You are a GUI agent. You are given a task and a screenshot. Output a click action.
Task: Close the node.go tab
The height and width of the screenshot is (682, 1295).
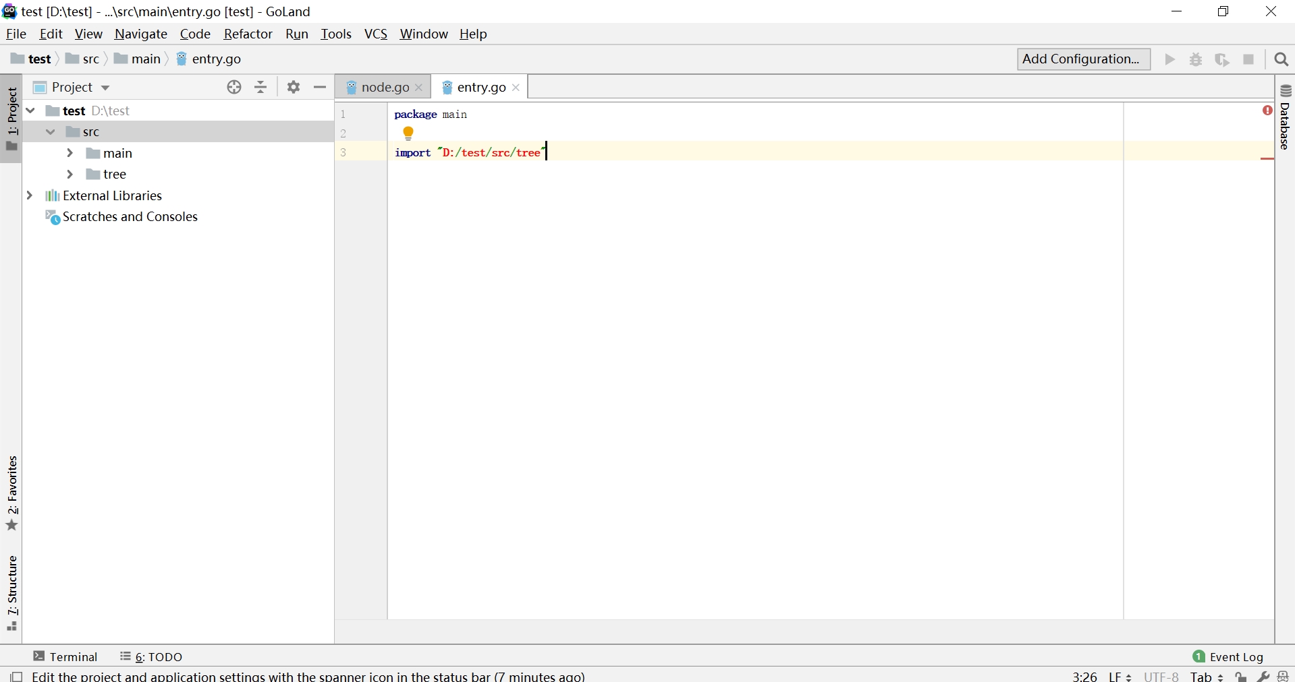pyautogui.click(x=419, y=88)
